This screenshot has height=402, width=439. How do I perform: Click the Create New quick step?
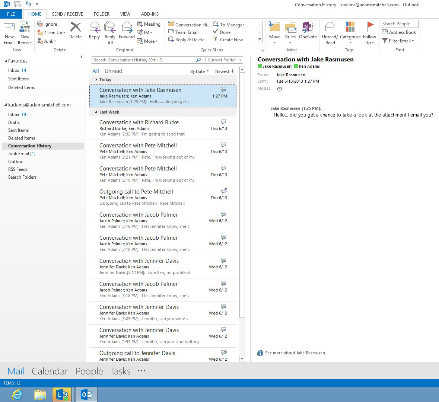point(228,40)
